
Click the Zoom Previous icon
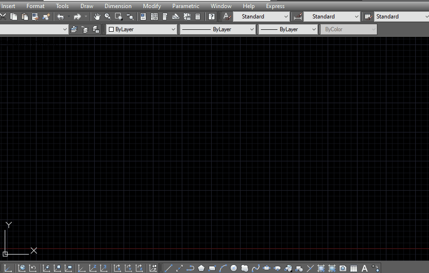click(x=130, y=17)
